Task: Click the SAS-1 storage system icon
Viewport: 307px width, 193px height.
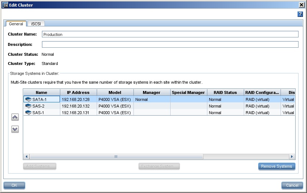Action: click(x=28, y=113)
